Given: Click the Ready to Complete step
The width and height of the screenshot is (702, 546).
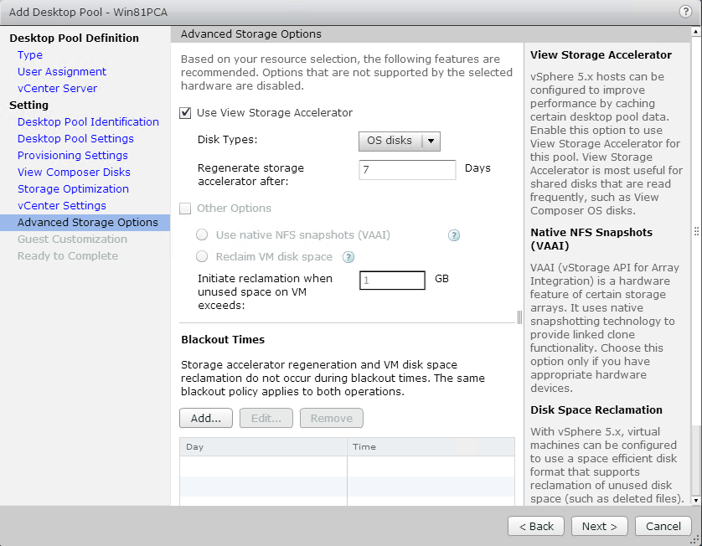Looking at the screenshot, I should point(68,256).
